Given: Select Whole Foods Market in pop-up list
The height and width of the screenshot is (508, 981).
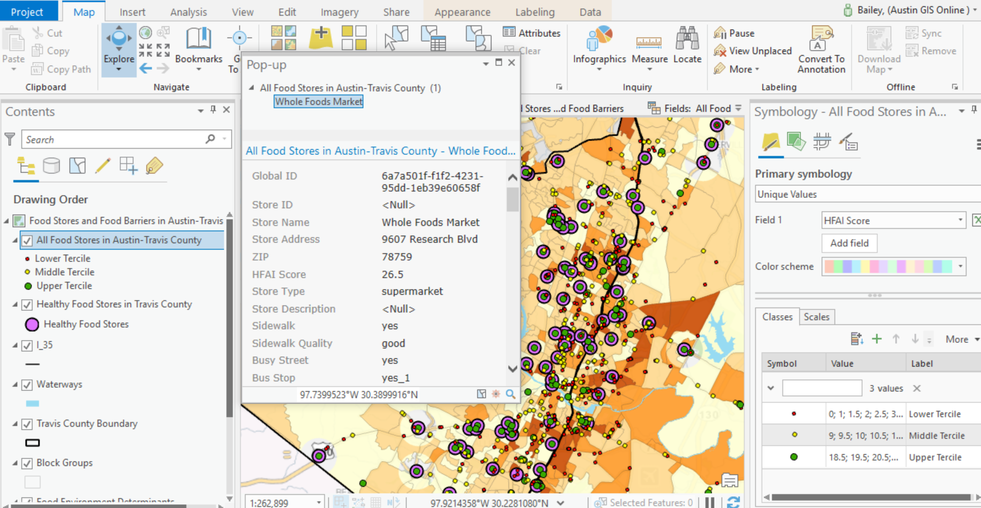Looking at the screenshot, I should pos(318,101).
